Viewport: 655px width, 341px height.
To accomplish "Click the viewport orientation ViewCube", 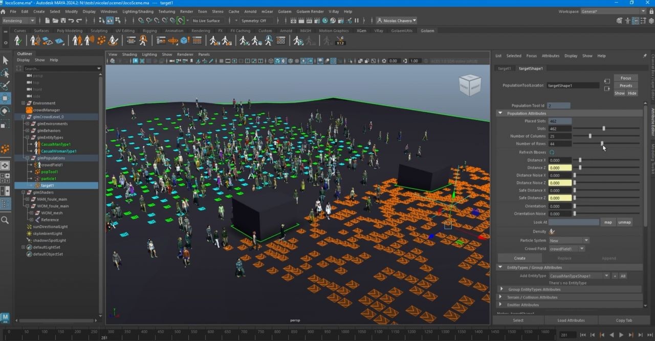I will 469,85.
